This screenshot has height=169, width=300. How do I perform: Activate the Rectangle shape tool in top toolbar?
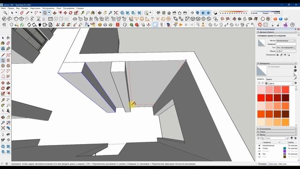click(x=45, y=13)
